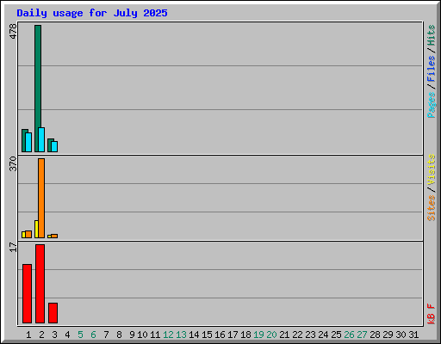The image size is (441, 344).
Task: Select the cyan pages bar for day 3
Action: point(54,146)
